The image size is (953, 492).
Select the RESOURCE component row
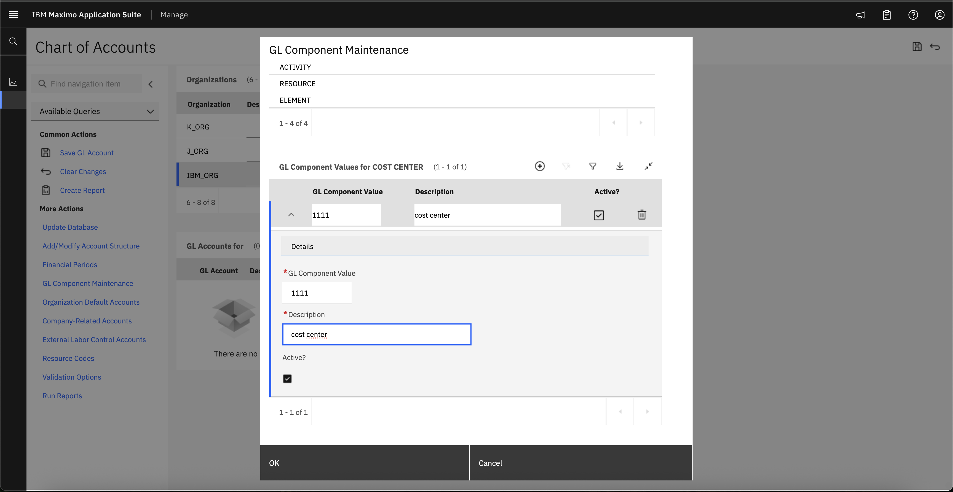pos(462,83)
